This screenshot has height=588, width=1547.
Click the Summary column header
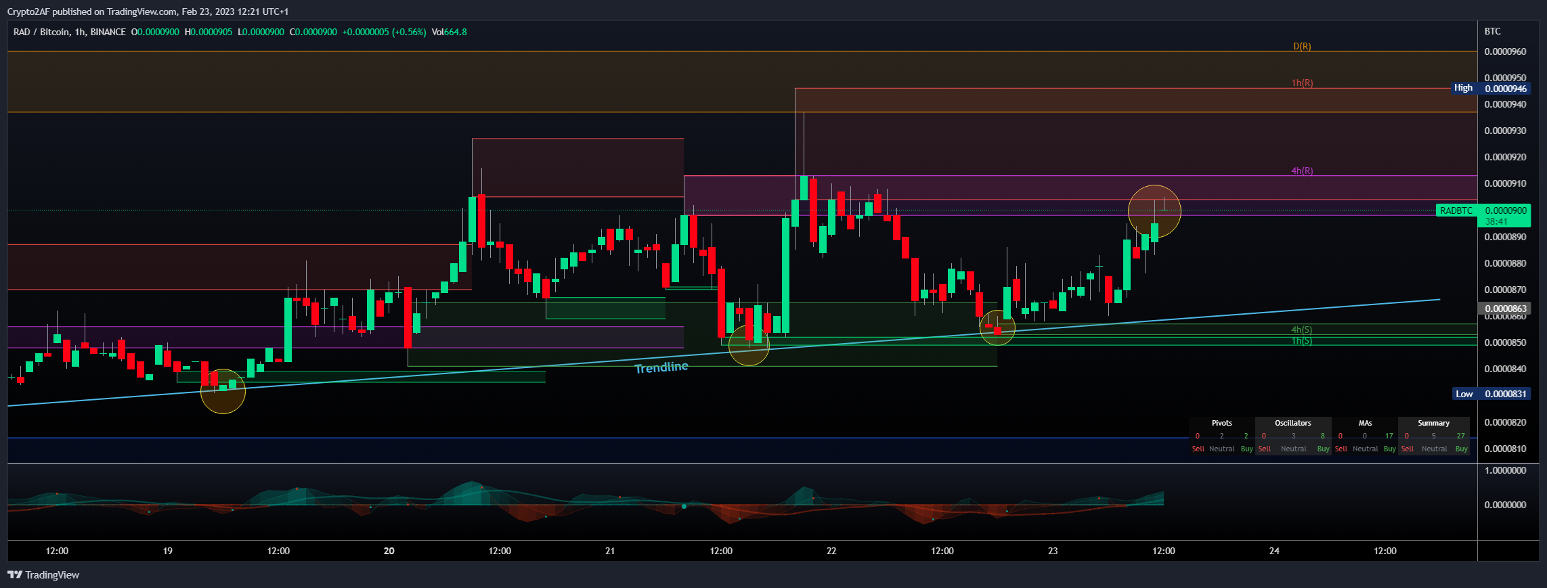pyautogui.click(x=1434, y=423)
